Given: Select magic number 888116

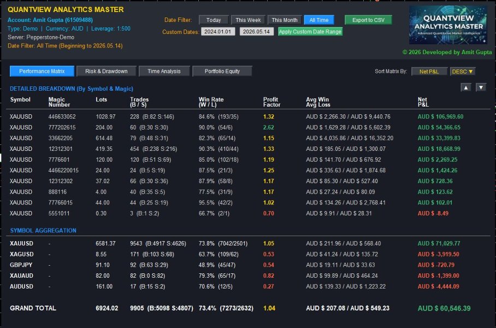Looking at the screenshot, I should 57,192.
